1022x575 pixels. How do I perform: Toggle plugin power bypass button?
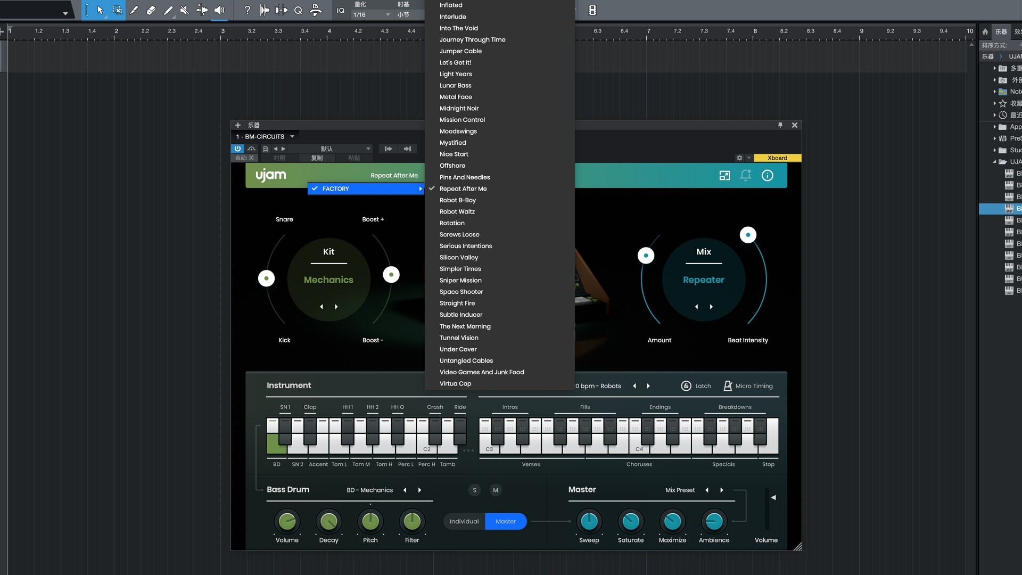[237, 149]
